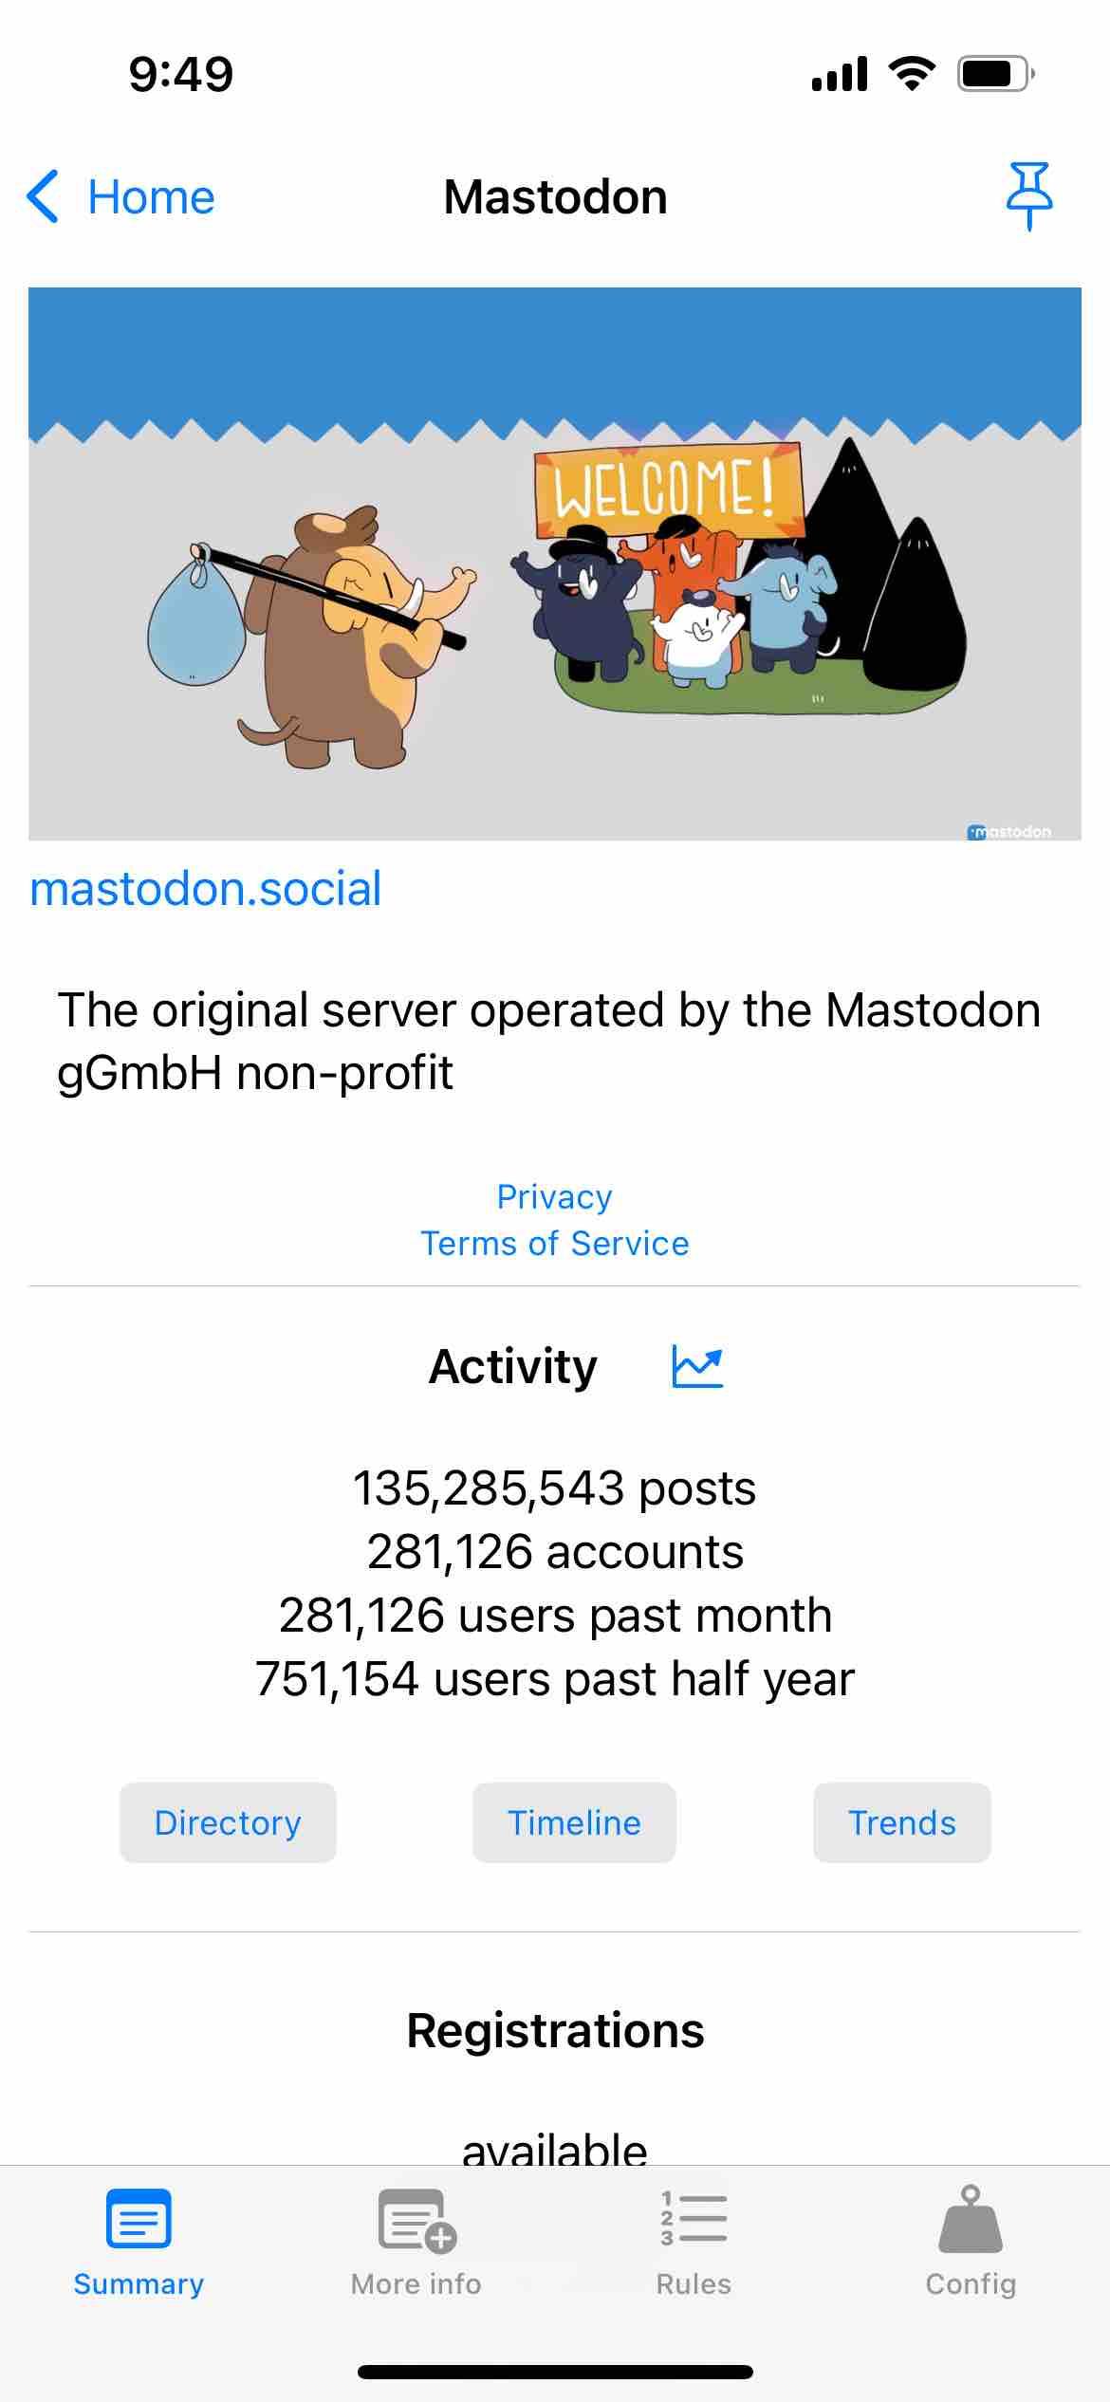The image size is (1110, 2402).
Task: Open the Config tab
Action: tap(971, 2282)
